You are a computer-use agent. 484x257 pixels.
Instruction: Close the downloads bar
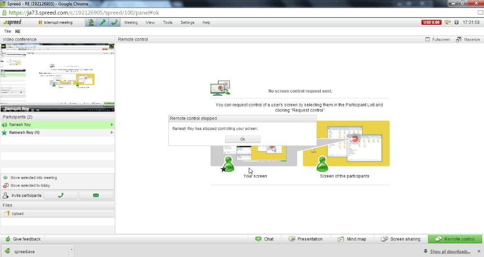tap(479, 252)
